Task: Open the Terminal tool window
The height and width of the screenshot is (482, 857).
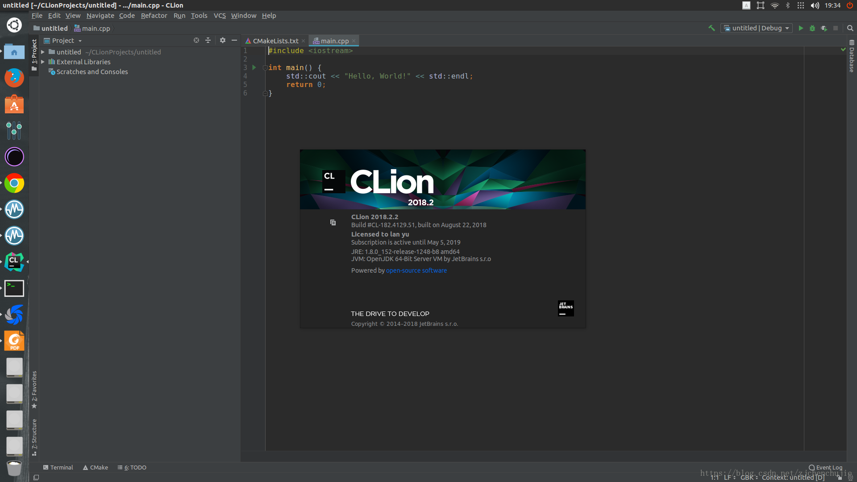Action: (x=58, y=467)
